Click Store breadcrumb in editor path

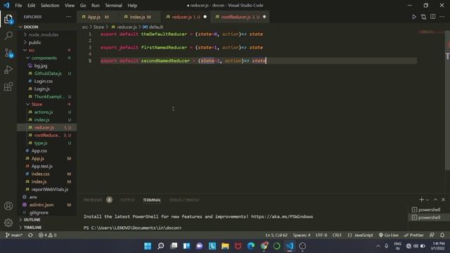[x=98, y=27]
